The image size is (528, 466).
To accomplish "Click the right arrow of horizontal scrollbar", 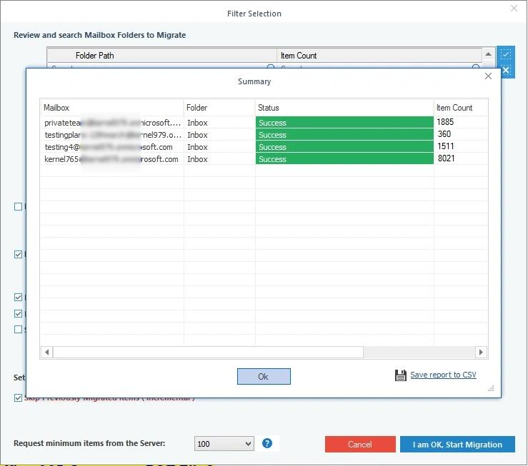I will point(481,352).
